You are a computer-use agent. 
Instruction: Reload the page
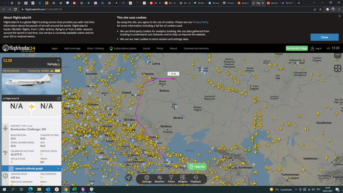point(15,9)
